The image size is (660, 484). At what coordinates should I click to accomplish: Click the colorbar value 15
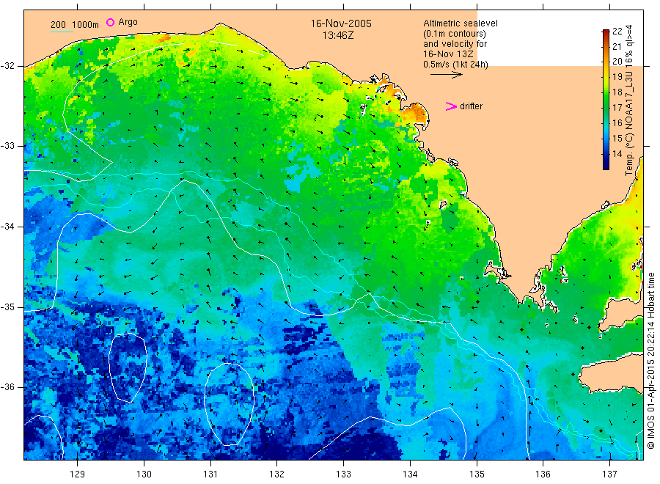(617, 138)
